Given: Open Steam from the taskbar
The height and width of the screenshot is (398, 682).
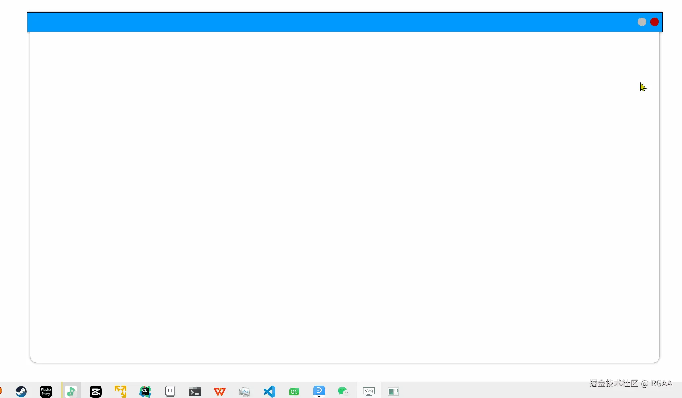Looking at the screenshot, I should [21, 392].
